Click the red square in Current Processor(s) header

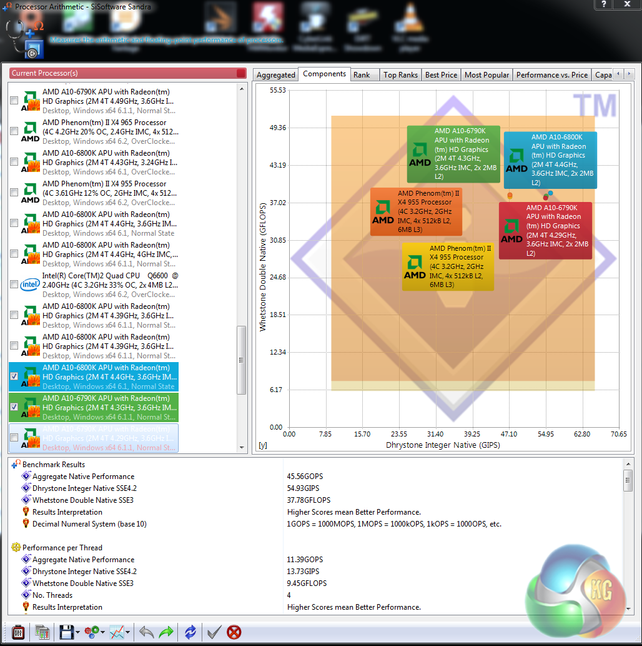pos(241,73)
